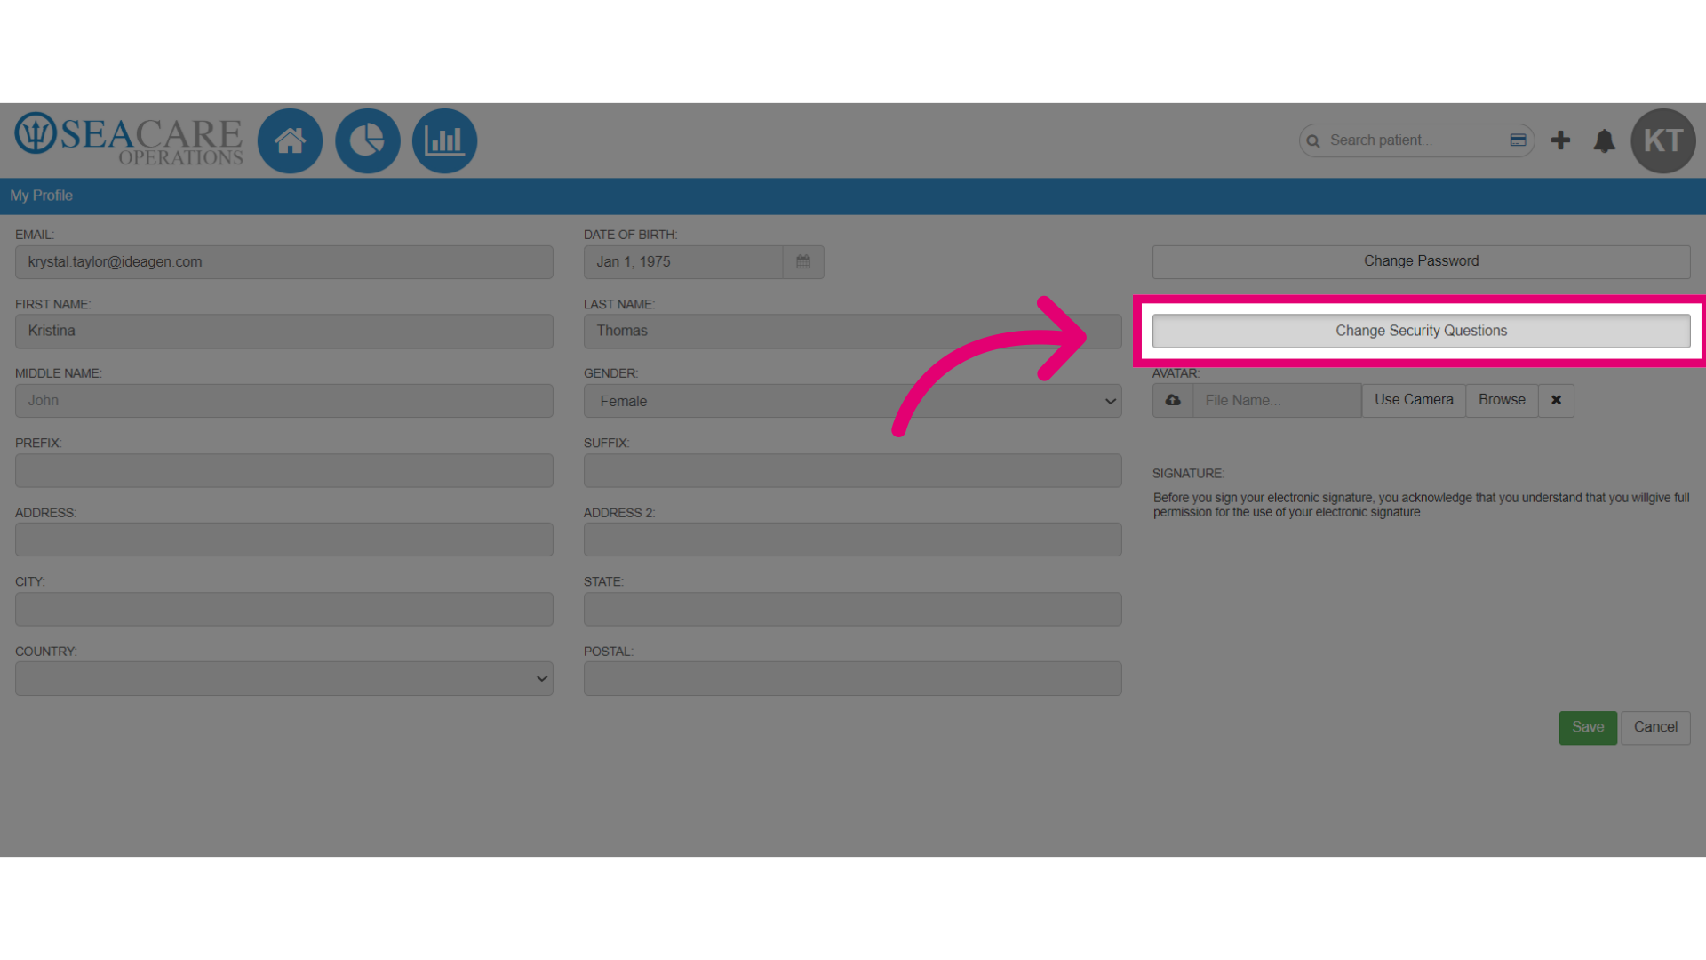1706x960 pixels.
Task: Click the Browse button for avatar
Action: (x=1502, y=401)
